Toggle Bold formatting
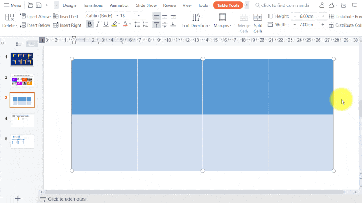Screen dimensions: 362x203 tap(90, 24)
